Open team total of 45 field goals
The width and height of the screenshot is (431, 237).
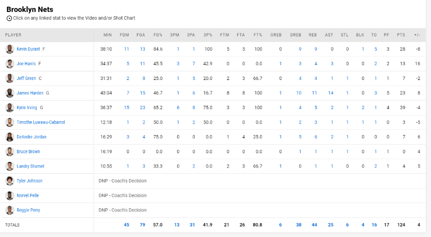126,225
